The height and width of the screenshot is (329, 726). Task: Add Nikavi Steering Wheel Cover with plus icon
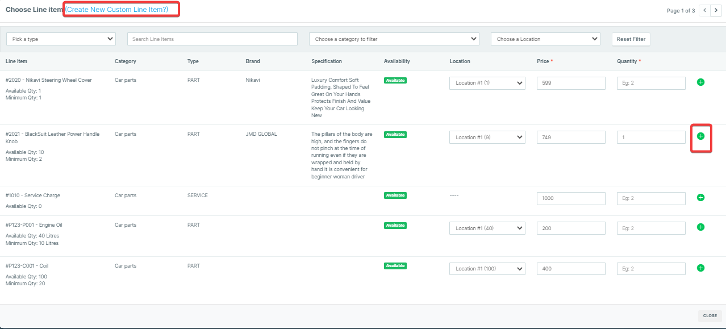coord(700,82)
